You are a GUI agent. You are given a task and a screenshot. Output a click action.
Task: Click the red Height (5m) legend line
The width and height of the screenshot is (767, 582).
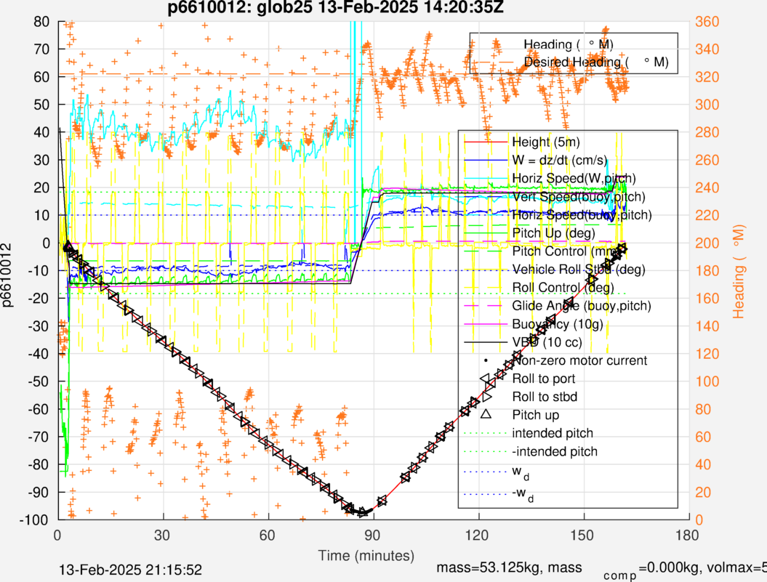(486, 142)
